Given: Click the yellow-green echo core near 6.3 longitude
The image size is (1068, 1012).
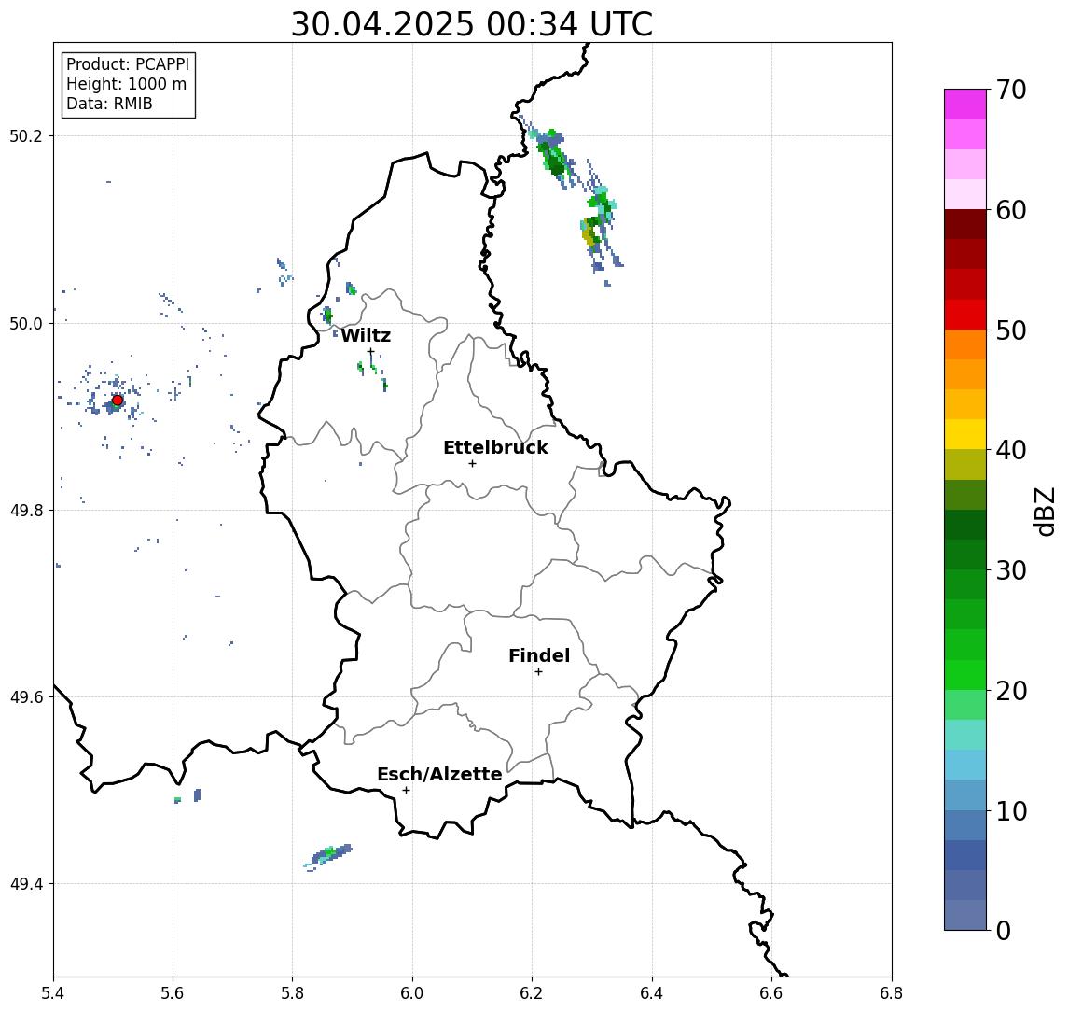Looking at the screenshot, I should point(589,235).
